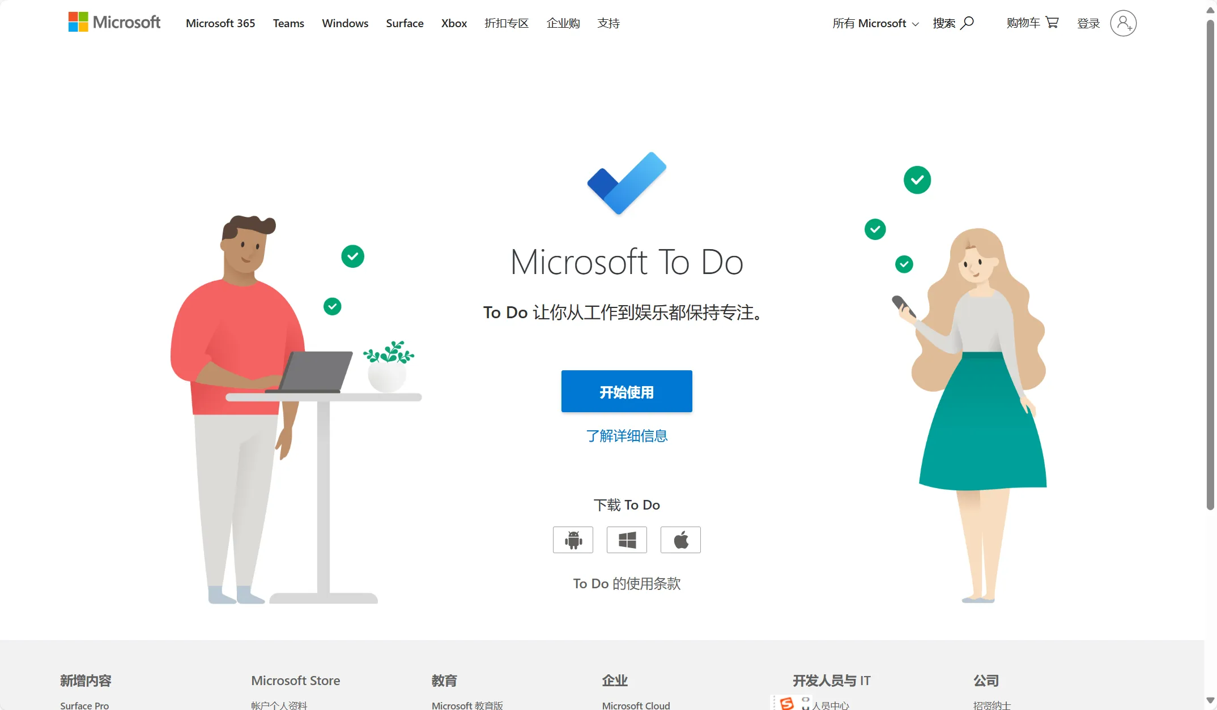This screenshot has width=1217, height=710.
Task: Click the 开始使用 button
Action: coord(626,391)
